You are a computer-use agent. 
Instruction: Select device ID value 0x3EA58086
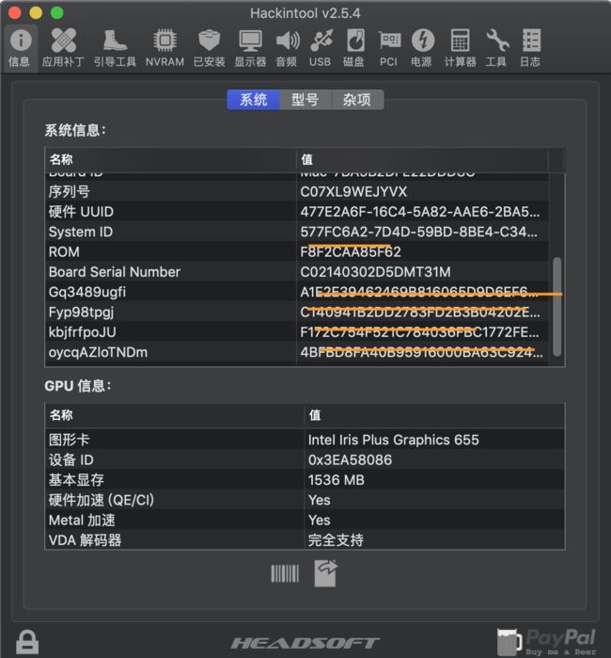point(350,460)
